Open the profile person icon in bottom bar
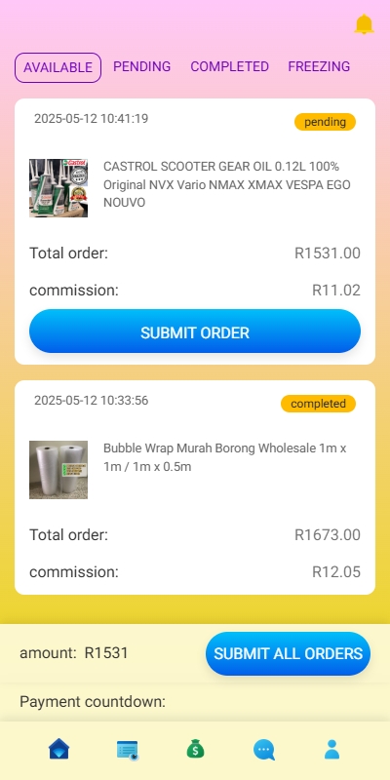 click(x=331, y=749)
